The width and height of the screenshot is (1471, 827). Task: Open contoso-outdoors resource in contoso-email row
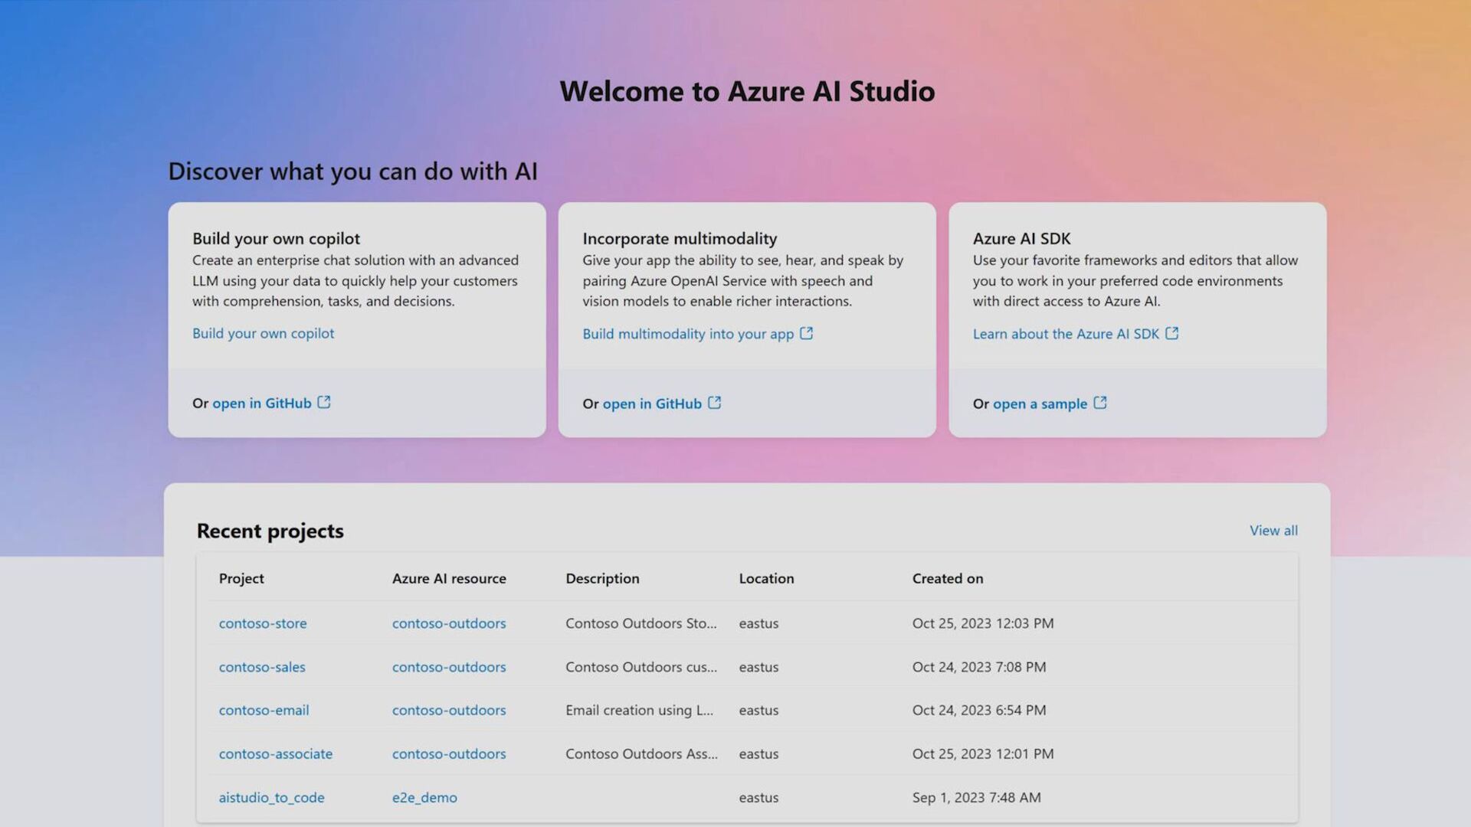click(449, 710)
